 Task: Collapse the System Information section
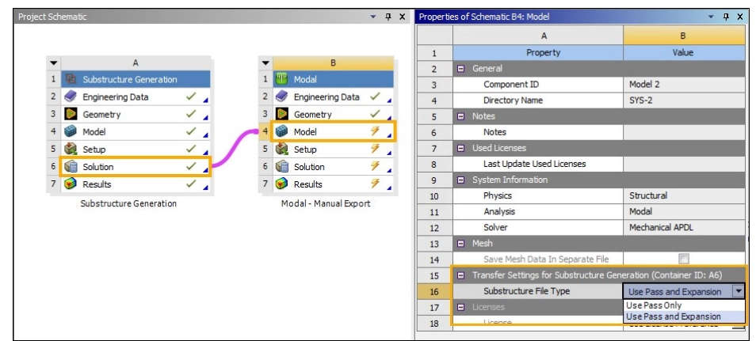click(x=460, y=180)
